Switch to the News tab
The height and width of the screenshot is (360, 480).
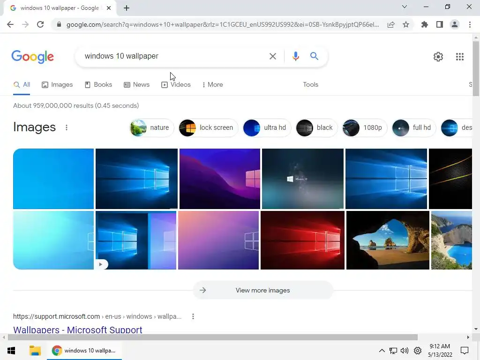pos(136,85)
